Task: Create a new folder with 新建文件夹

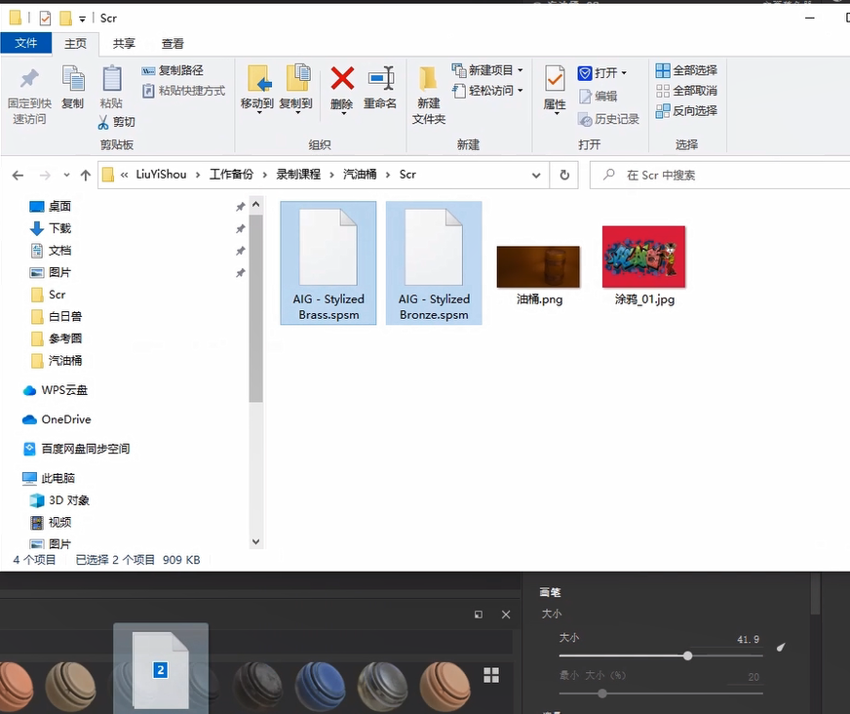Action: [x=428, y=79]
